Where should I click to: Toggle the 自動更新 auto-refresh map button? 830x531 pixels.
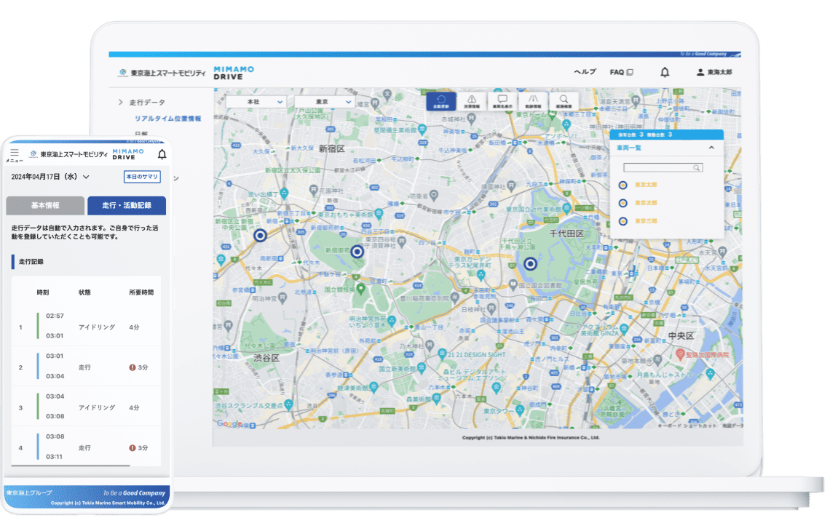(x=440, y=101)
